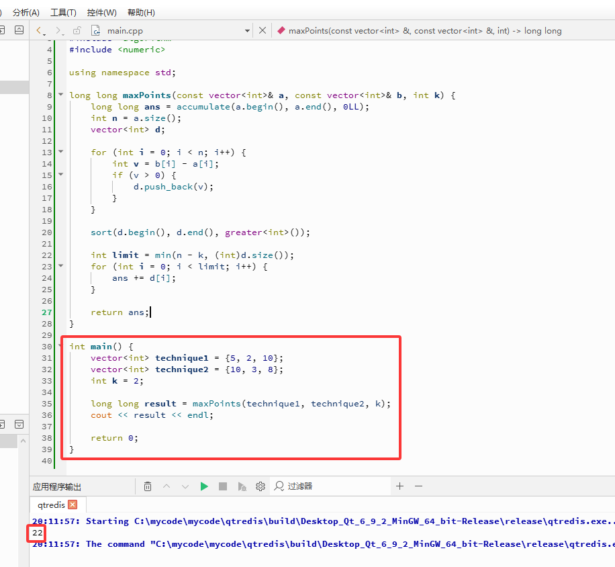Screen dimensions: 615x567
Task: Zoom in output text with plus icon
Action: tap(399, 486)
